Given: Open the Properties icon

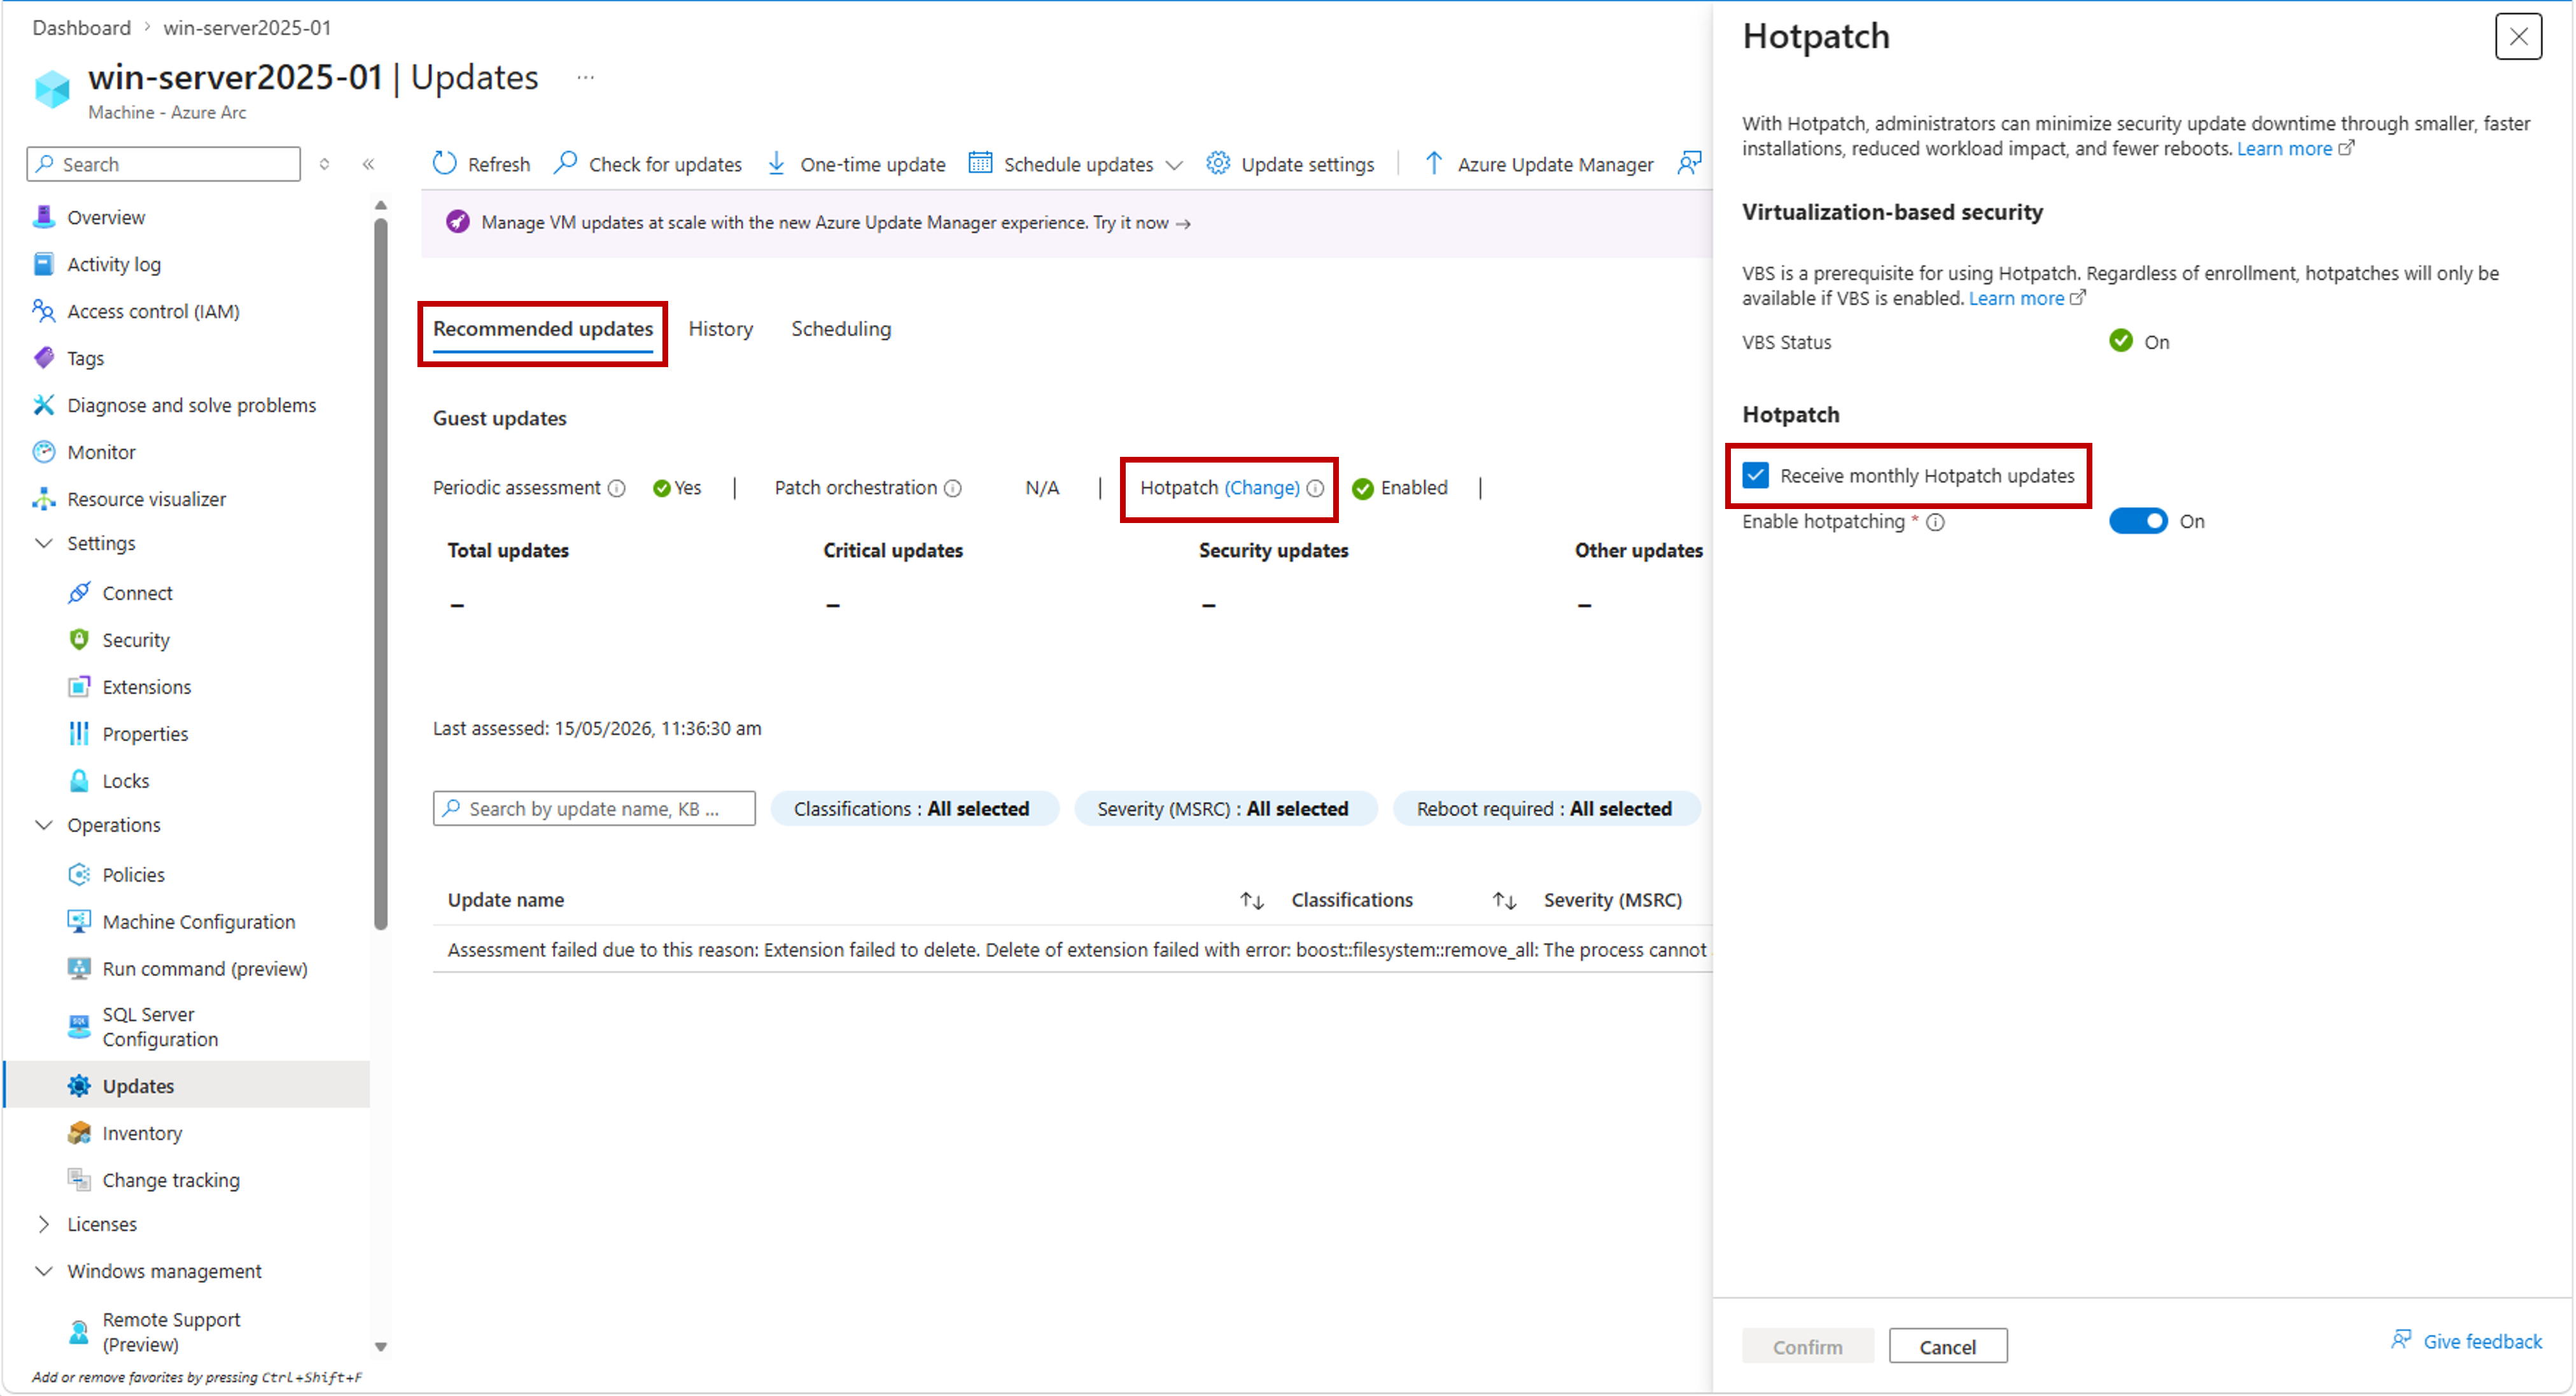Looking at the screenshot, I should [x=79, y=734].
